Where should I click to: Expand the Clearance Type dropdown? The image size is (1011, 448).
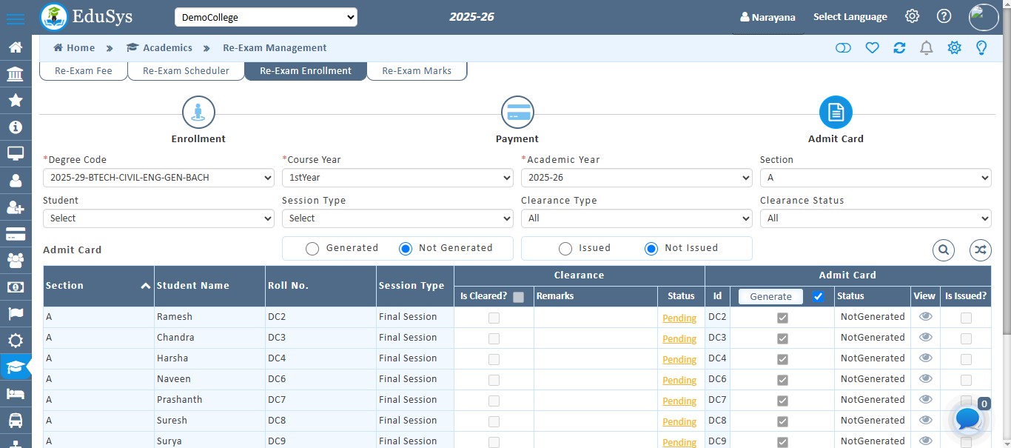637,218
